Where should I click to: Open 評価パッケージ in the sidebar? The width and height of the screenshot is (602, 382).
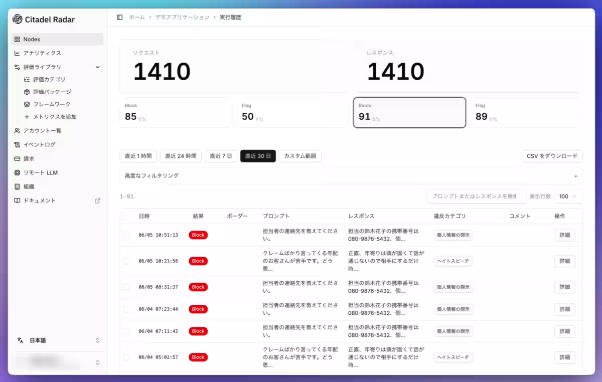pyautogui.click(x=52, y=92)
